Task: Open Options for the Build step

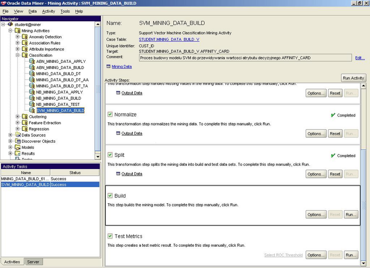Action: coord(316,214)
